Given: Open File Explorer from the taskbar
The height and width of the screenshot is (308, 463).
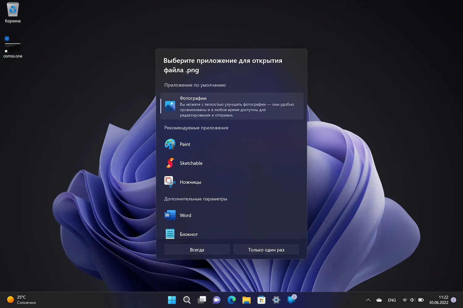Looking at the screenshot, I should click(246, 300).
